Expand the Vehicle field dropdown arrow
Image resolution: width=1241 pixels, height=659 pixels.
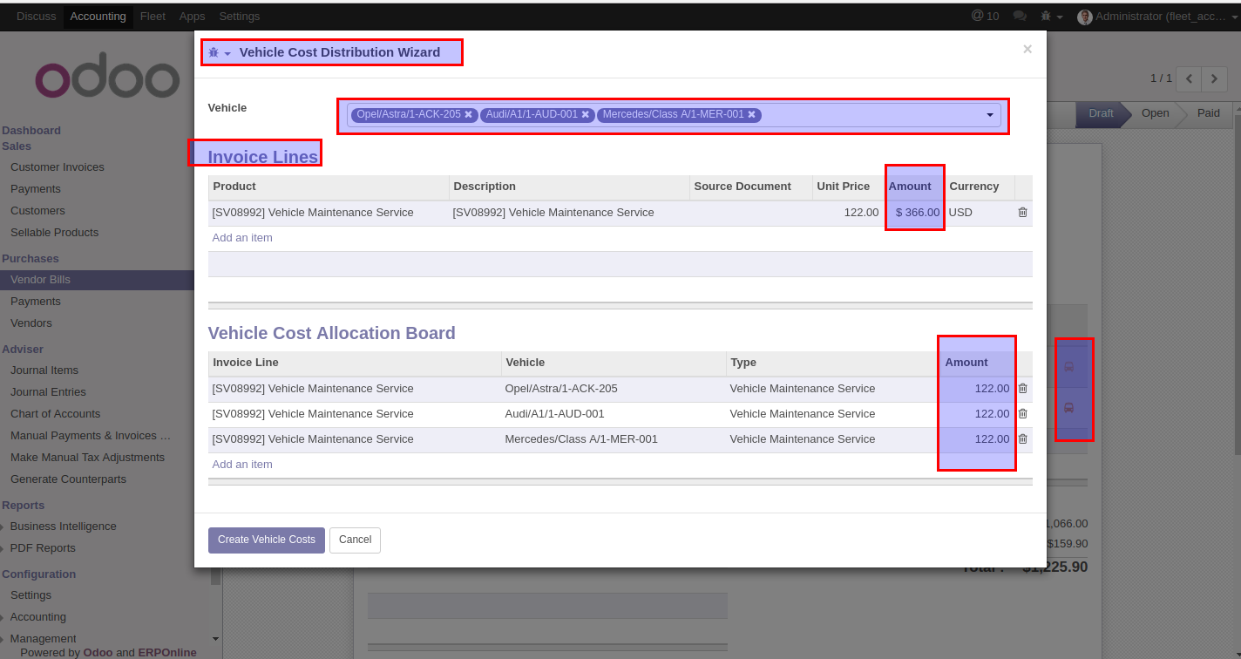point(990,115)
